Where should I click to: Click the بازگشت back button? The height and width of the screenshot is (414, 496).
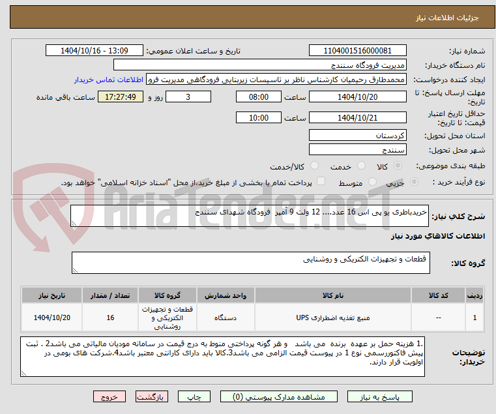click(152, 396)
